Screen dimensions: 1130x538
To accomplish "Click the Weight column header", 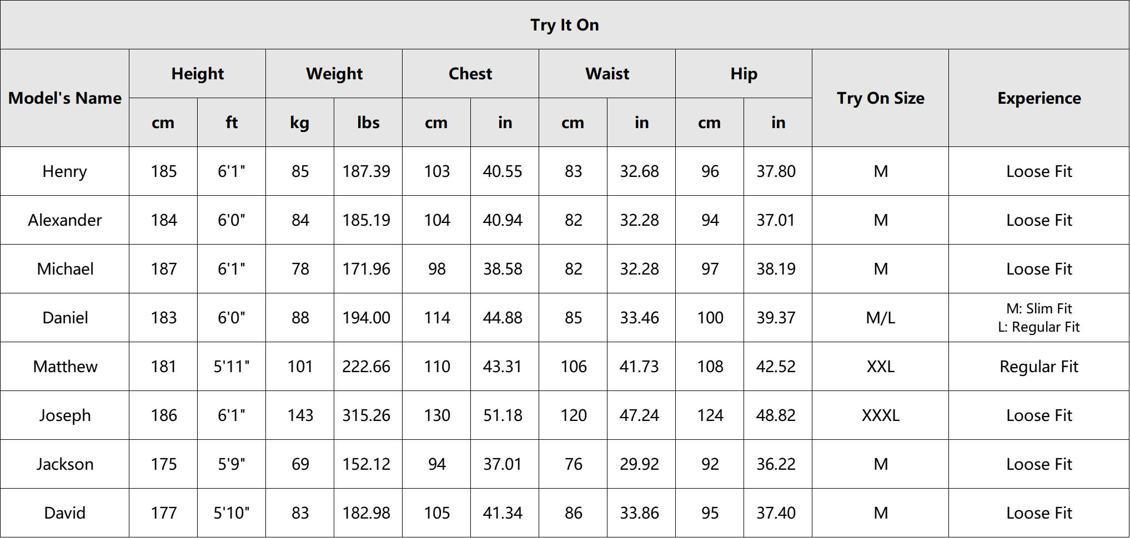I will (334, 74).
